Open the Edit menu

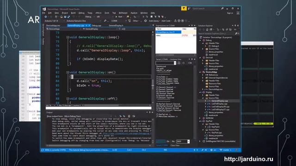(50, 13)
